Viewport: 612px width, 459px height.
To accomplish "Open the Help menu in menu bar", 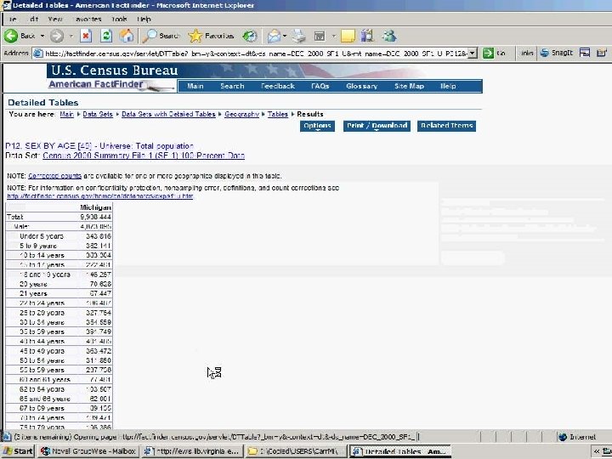I will pyautogui.click(x=144, y=19).
